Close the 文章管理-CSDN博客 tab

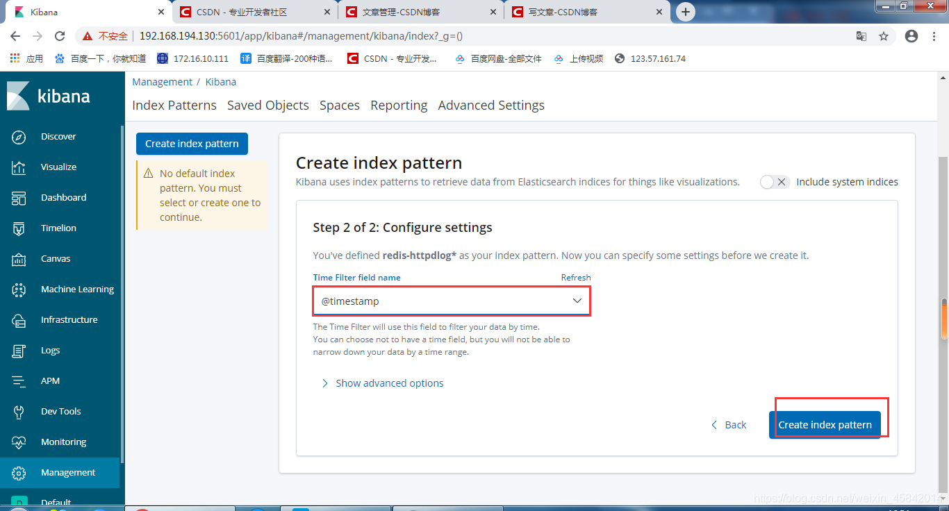[493, 12]
